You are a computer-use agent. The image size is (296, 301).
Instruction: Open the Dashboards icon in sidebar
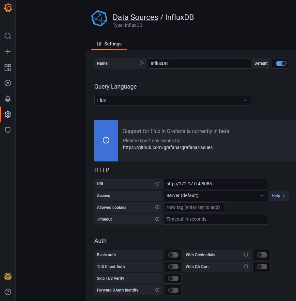click(8, 67)
